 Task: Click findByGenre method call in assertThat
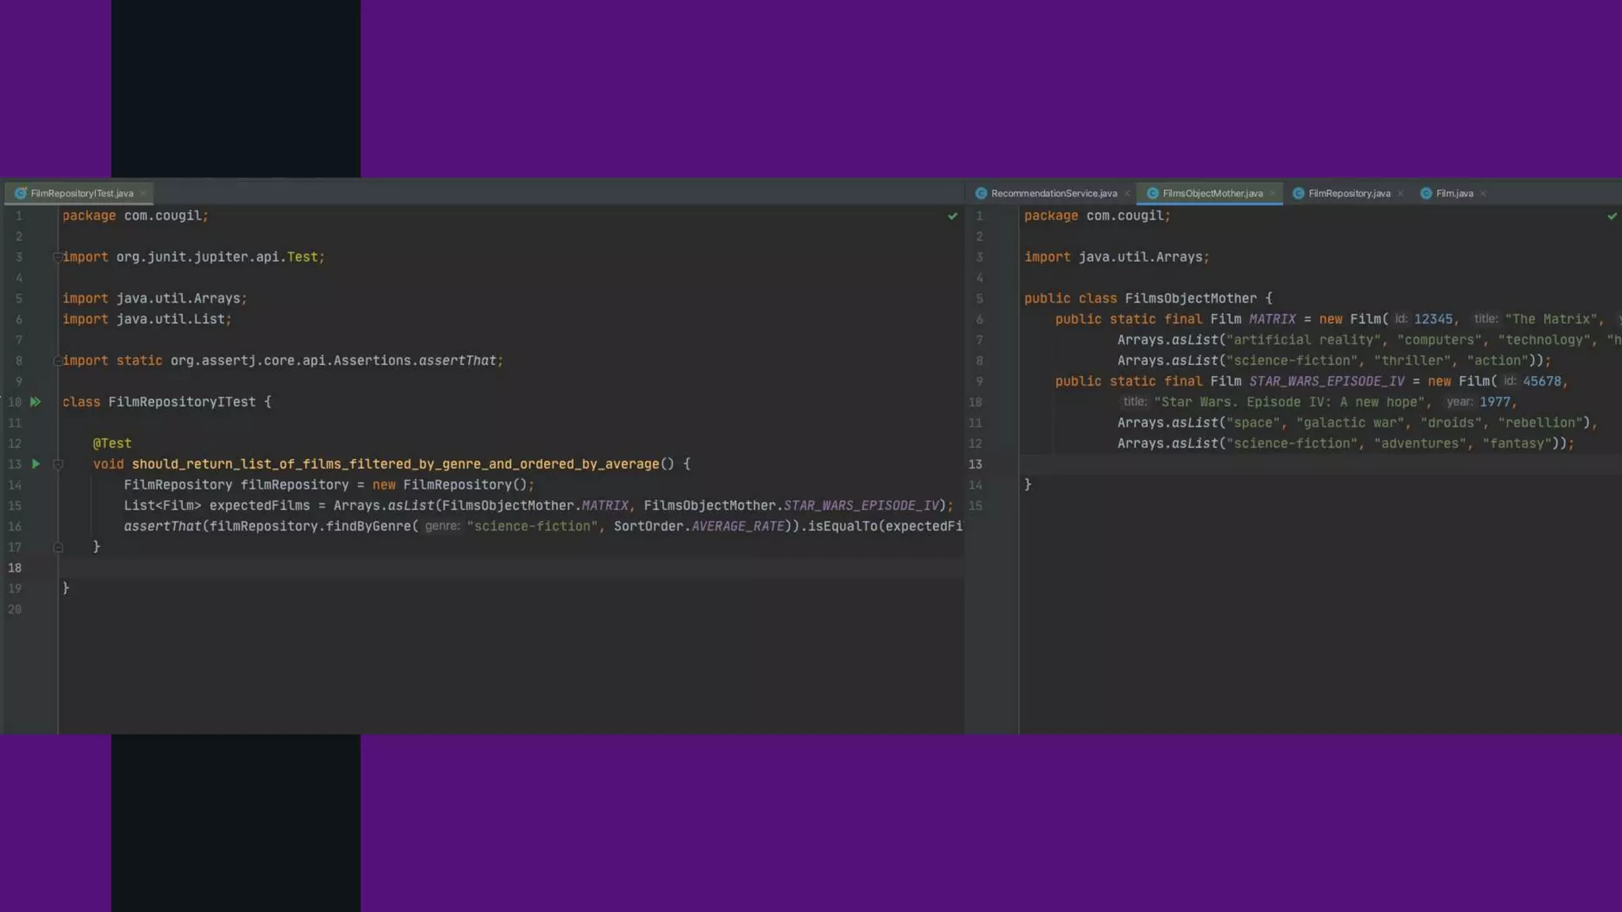tap(368, 526)
